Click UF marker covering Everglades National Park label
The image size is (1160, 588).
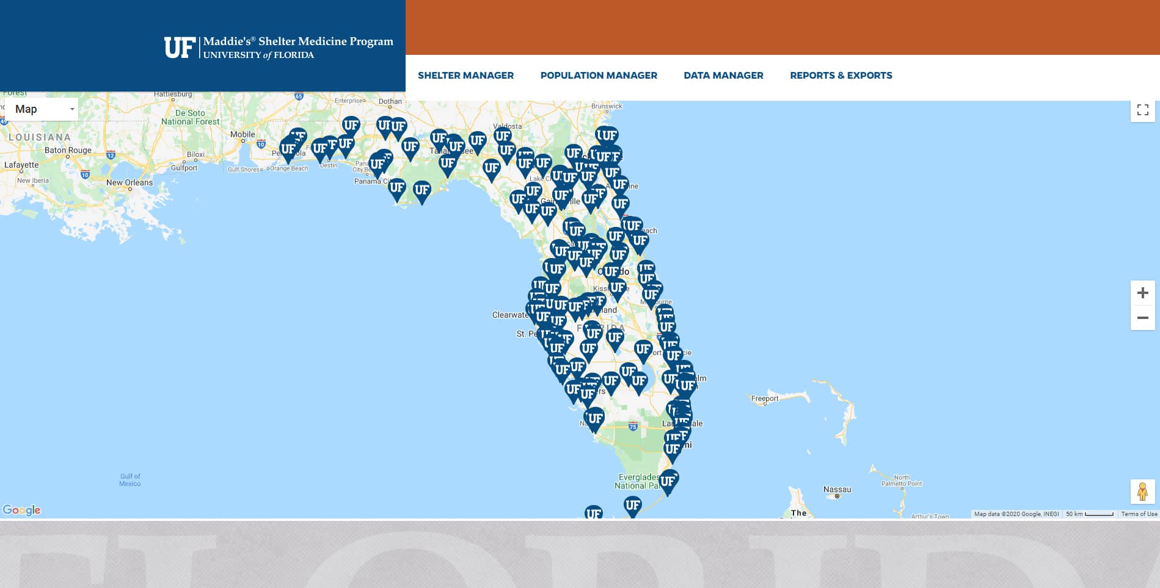(668, 482)
